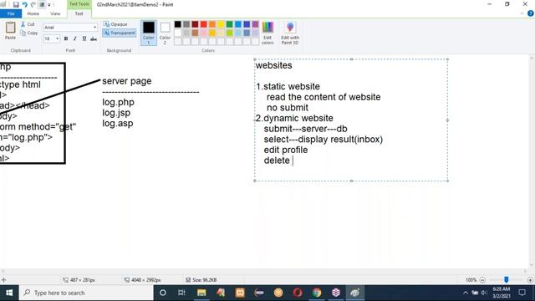Click 'submit---server---db' text line

coord(305,129)
